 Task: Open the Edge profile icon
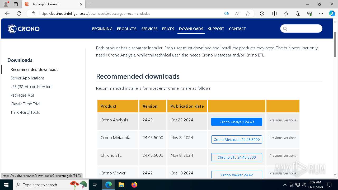tap(6, 4)
